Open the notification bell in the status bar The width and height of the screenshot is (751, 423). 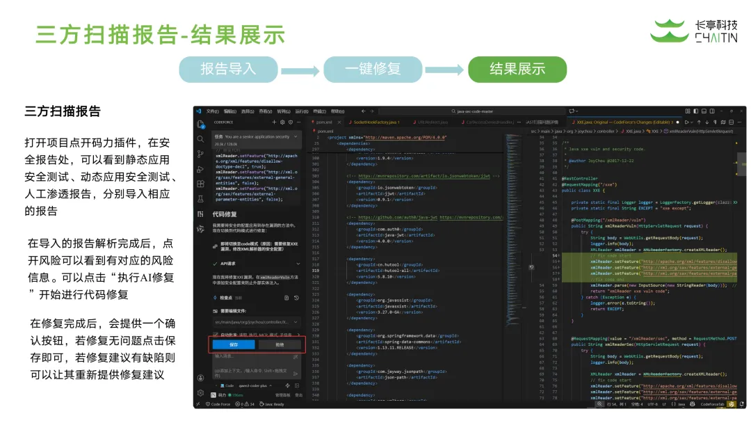[x=742, y=404]
